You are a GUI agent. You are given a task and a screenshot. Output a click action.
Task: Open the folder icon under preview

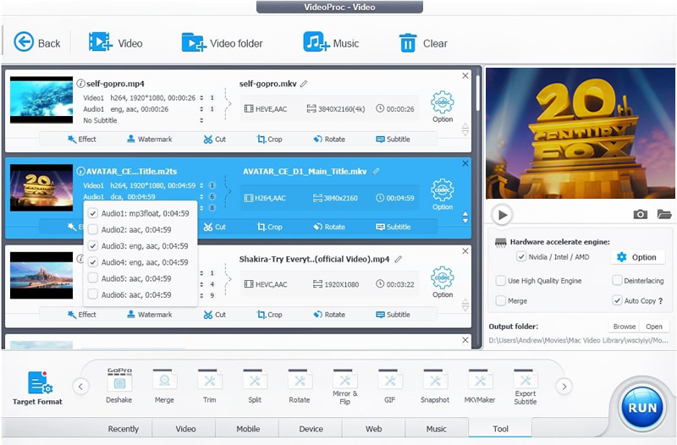coord(664,214)
